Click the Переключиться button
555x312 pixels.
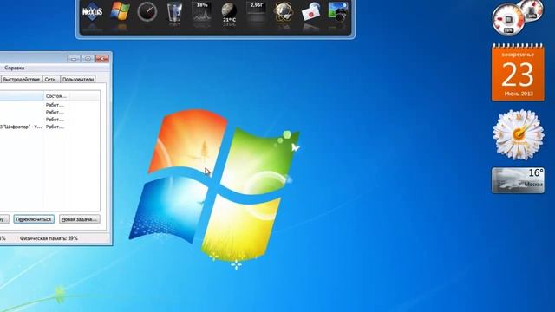pos(34,219)
